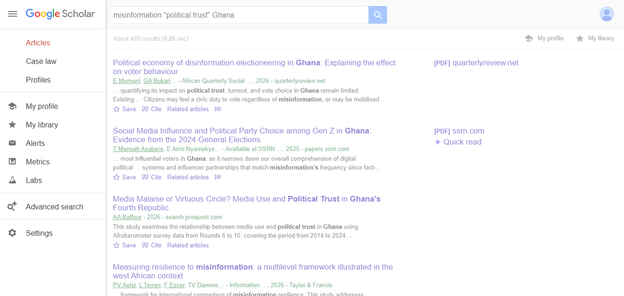Click Cite quote icon for Social Media Influence article
This screenshot has height=296, width=624.
[x=145, y=177]
